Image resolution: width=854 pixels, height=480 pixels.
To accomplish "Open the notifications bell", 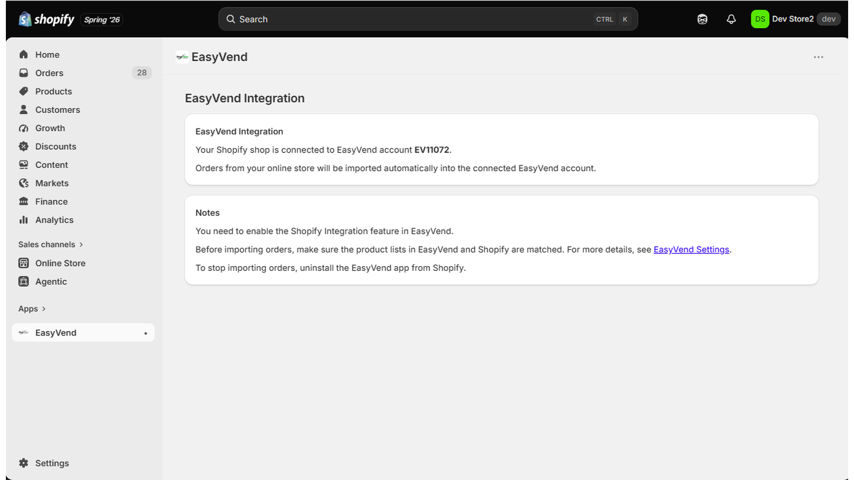I will tap(731, 19).
